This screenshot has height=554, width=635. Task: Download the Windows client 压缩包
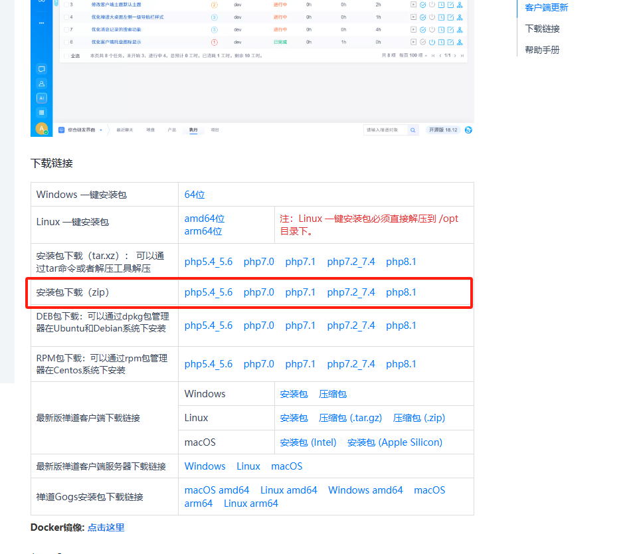pyautogui.click(x=333, y=394)
